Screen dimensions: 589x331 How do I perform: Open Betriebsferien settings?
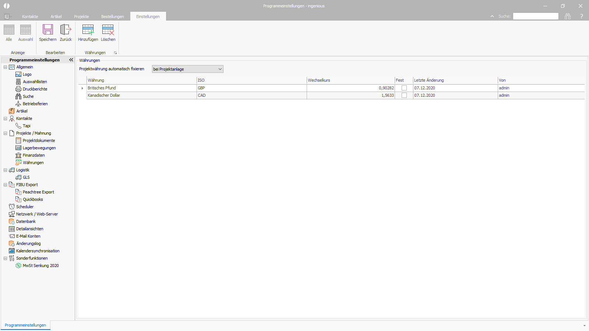pos(35,104)
